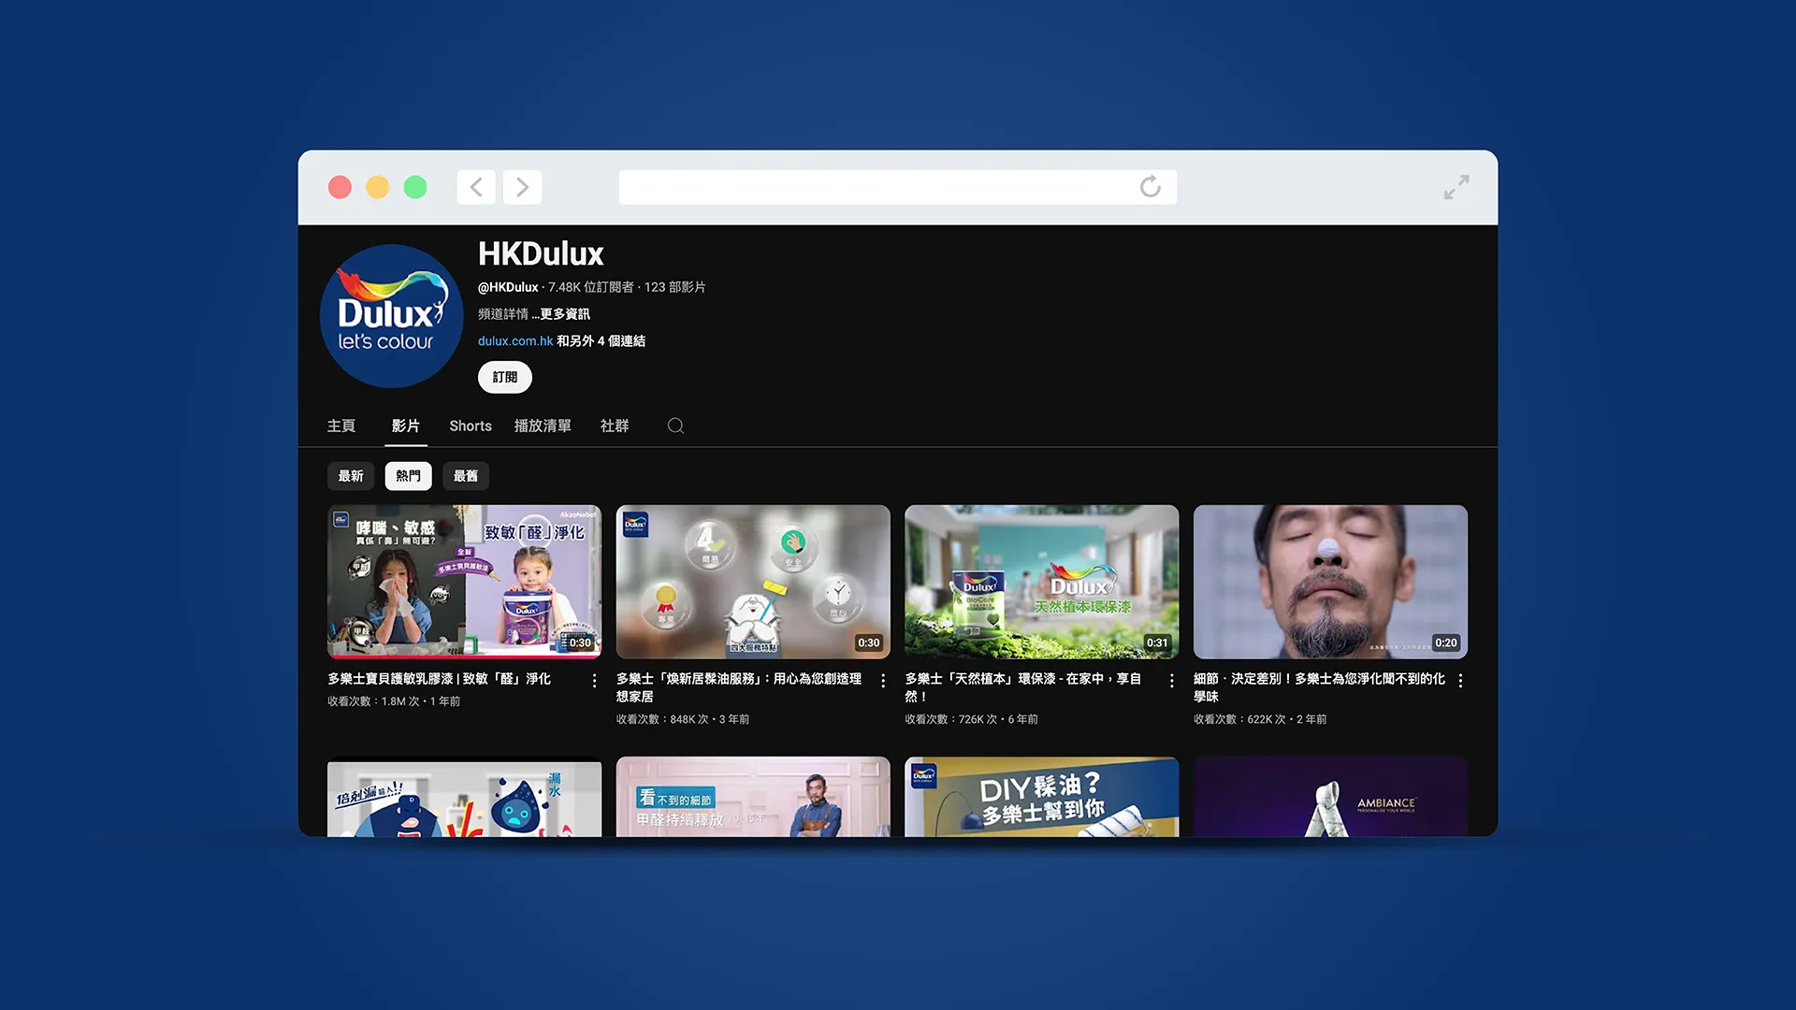Click the 0:31 duration badge

click(x=1157, y=642)
